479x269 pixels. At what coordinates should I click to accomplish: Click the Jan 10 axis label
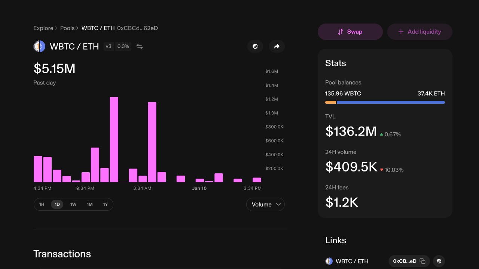coord(199,188)
